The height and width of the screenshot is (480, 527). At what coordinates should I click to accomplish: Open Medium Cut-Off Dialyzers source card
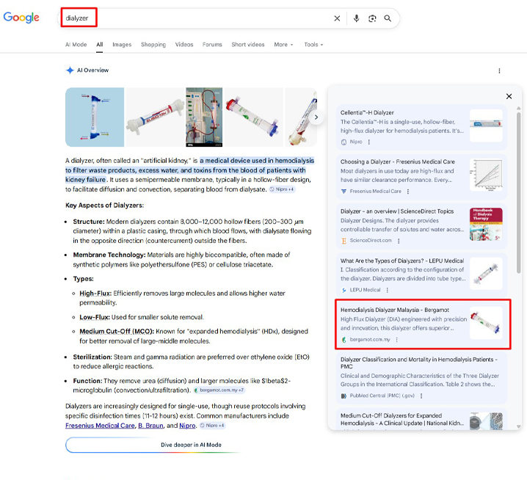pyautogui.click(x=421, y=420)
